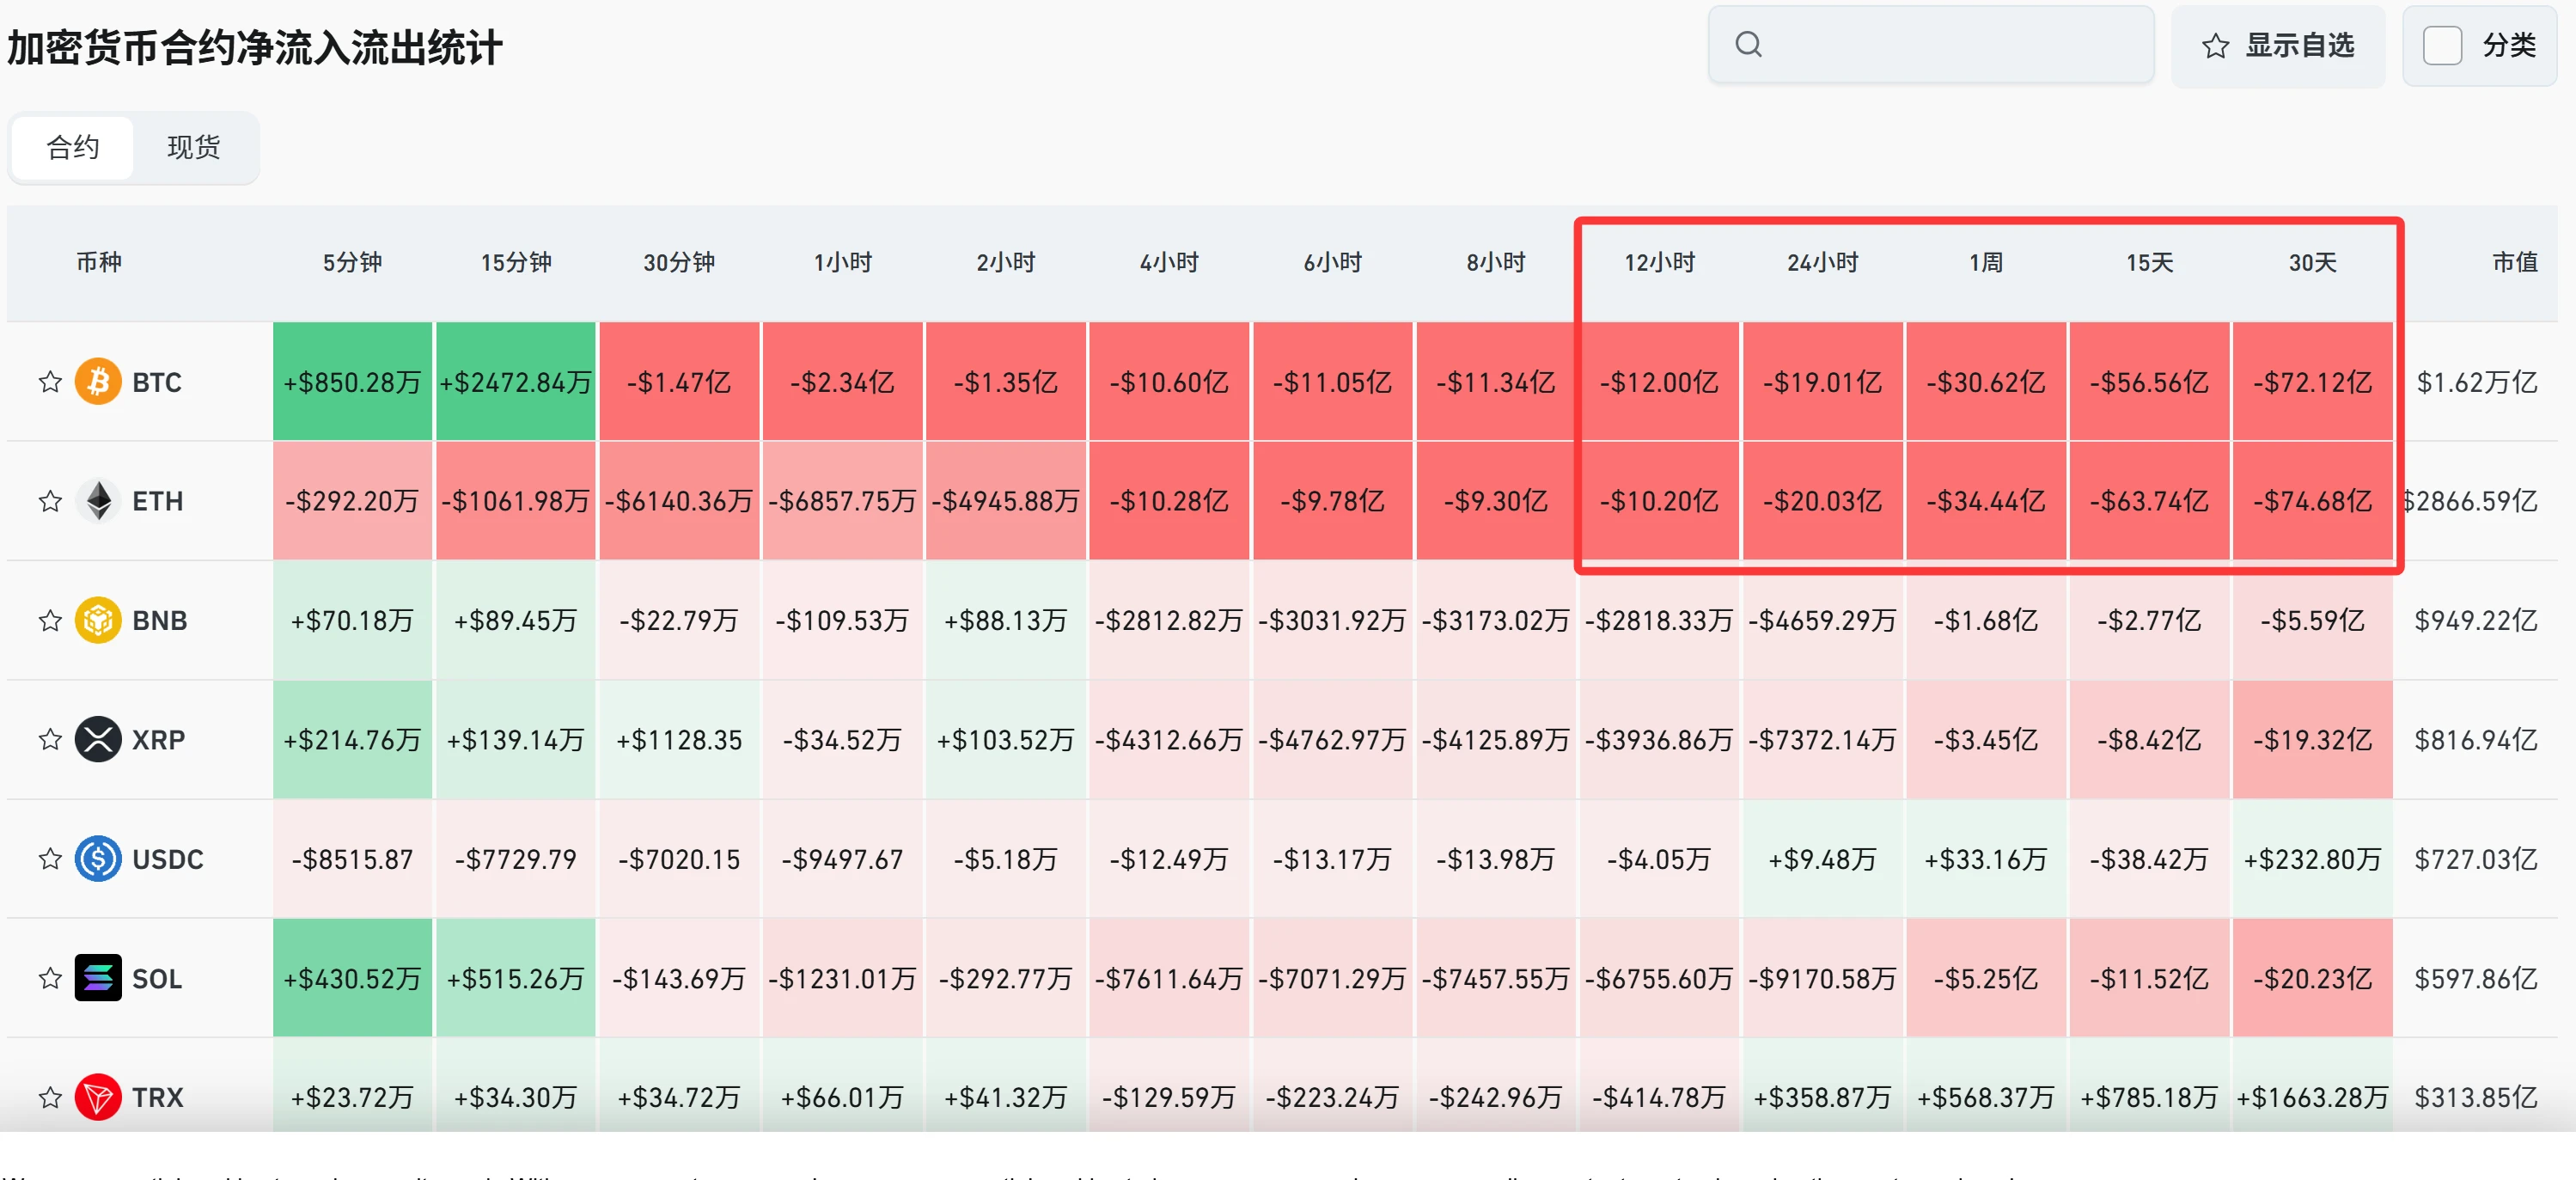Show favorites with 显示自选 button
Screen dimensions: 2576x1180
pyautogui.click(x=2278, y=45)
